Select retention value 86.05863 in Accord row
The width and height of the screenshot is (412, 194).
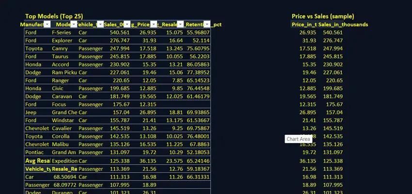click(x=197, y=65)
